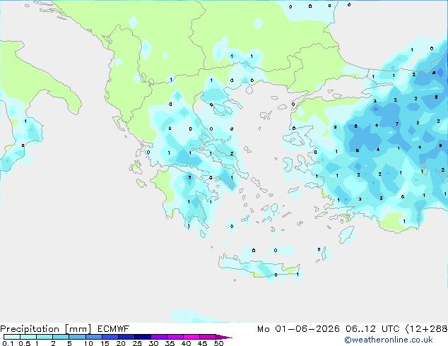Click the 20–25 mm legend color swatch
Screen dimensions: 448x346
[x=126, y=337]
